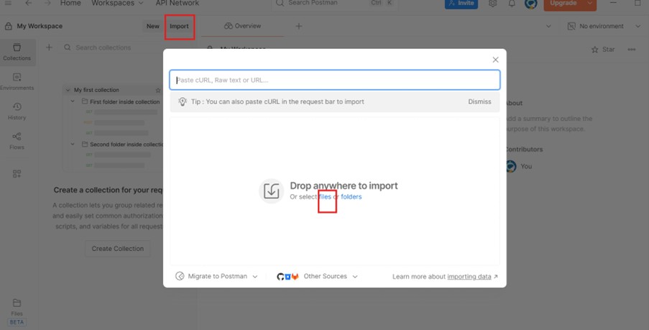Open the Workspaces menu
The height and width of the screenshot is (330, 649).
click(x=117, y=4)
